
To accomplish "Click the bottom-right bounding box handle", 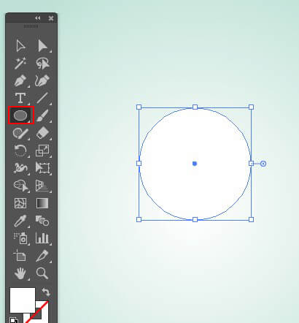I will [252, 220].
